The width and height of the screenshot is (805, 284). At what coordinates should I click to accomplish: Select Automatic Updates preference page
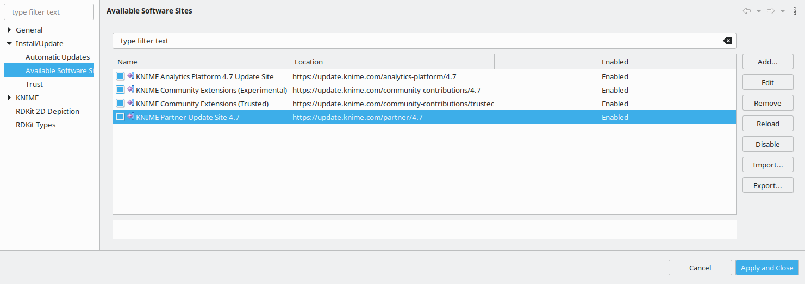[x=58, y=57]
